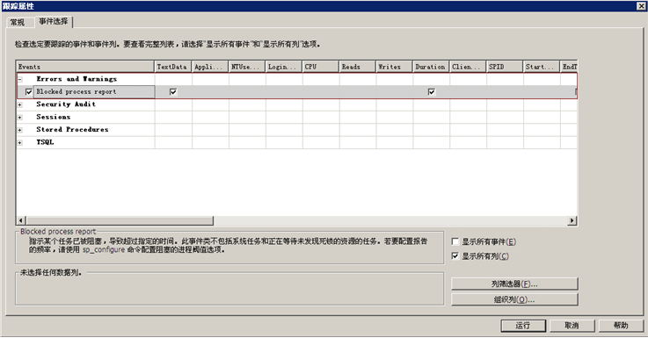The image size is (648, 338).
Task: Click the TextData column header
Action: click(173, 67)
